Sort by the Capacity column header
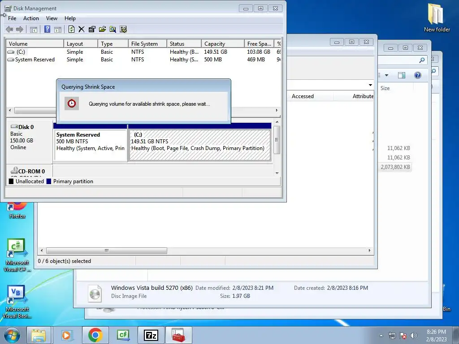 pos(223,43)
